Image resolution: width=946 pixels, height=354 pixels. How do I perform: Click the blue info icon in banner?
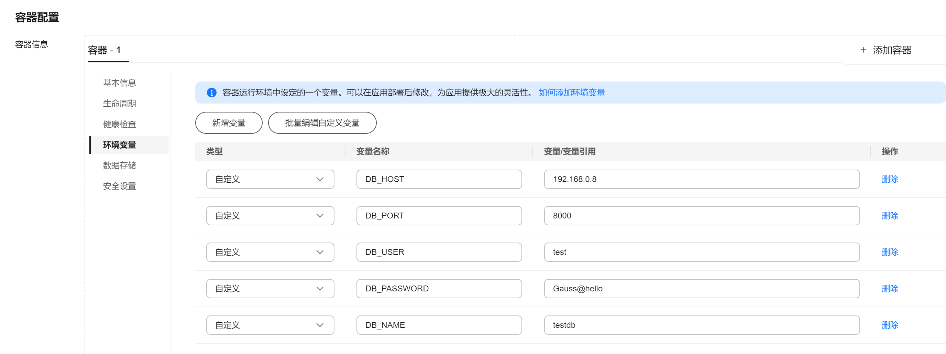point(211,93)
